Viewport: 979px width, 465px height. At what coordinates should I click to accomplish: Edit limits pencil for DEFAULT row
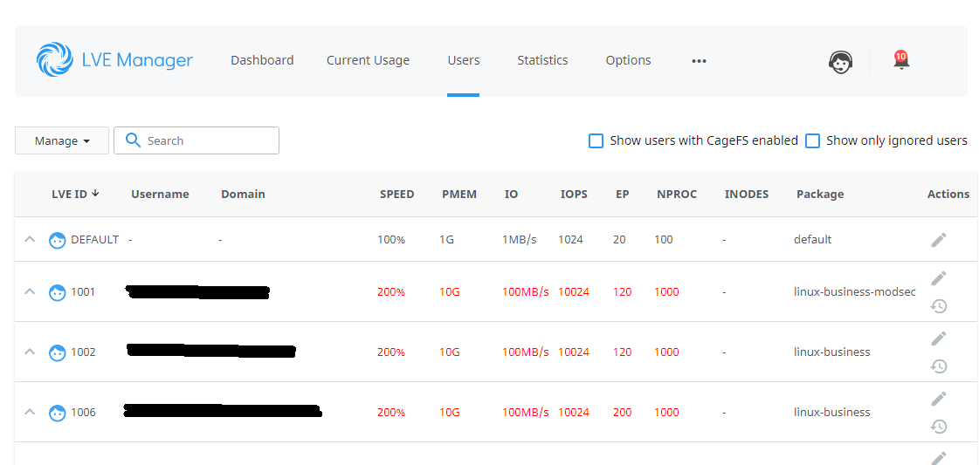coord(939,239)
